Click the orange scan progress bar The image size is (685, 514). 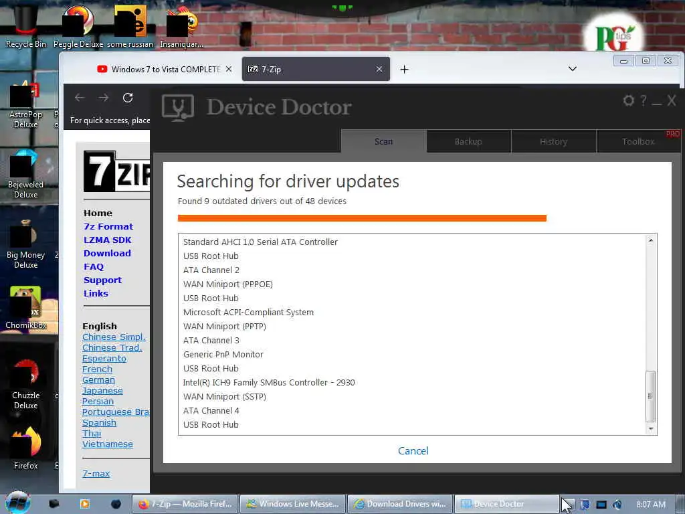point(362,218)
